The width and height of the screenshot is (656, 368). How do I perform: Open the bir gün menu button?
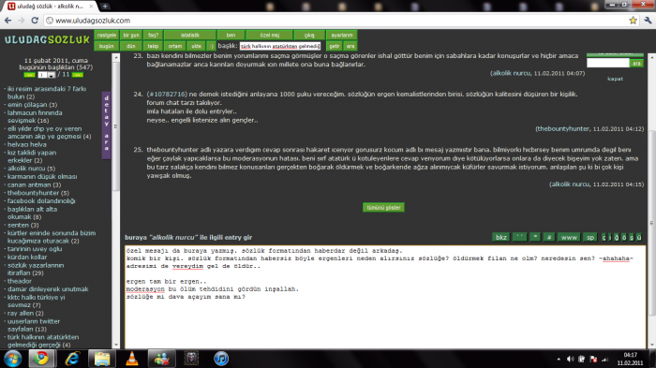point(131,36)
